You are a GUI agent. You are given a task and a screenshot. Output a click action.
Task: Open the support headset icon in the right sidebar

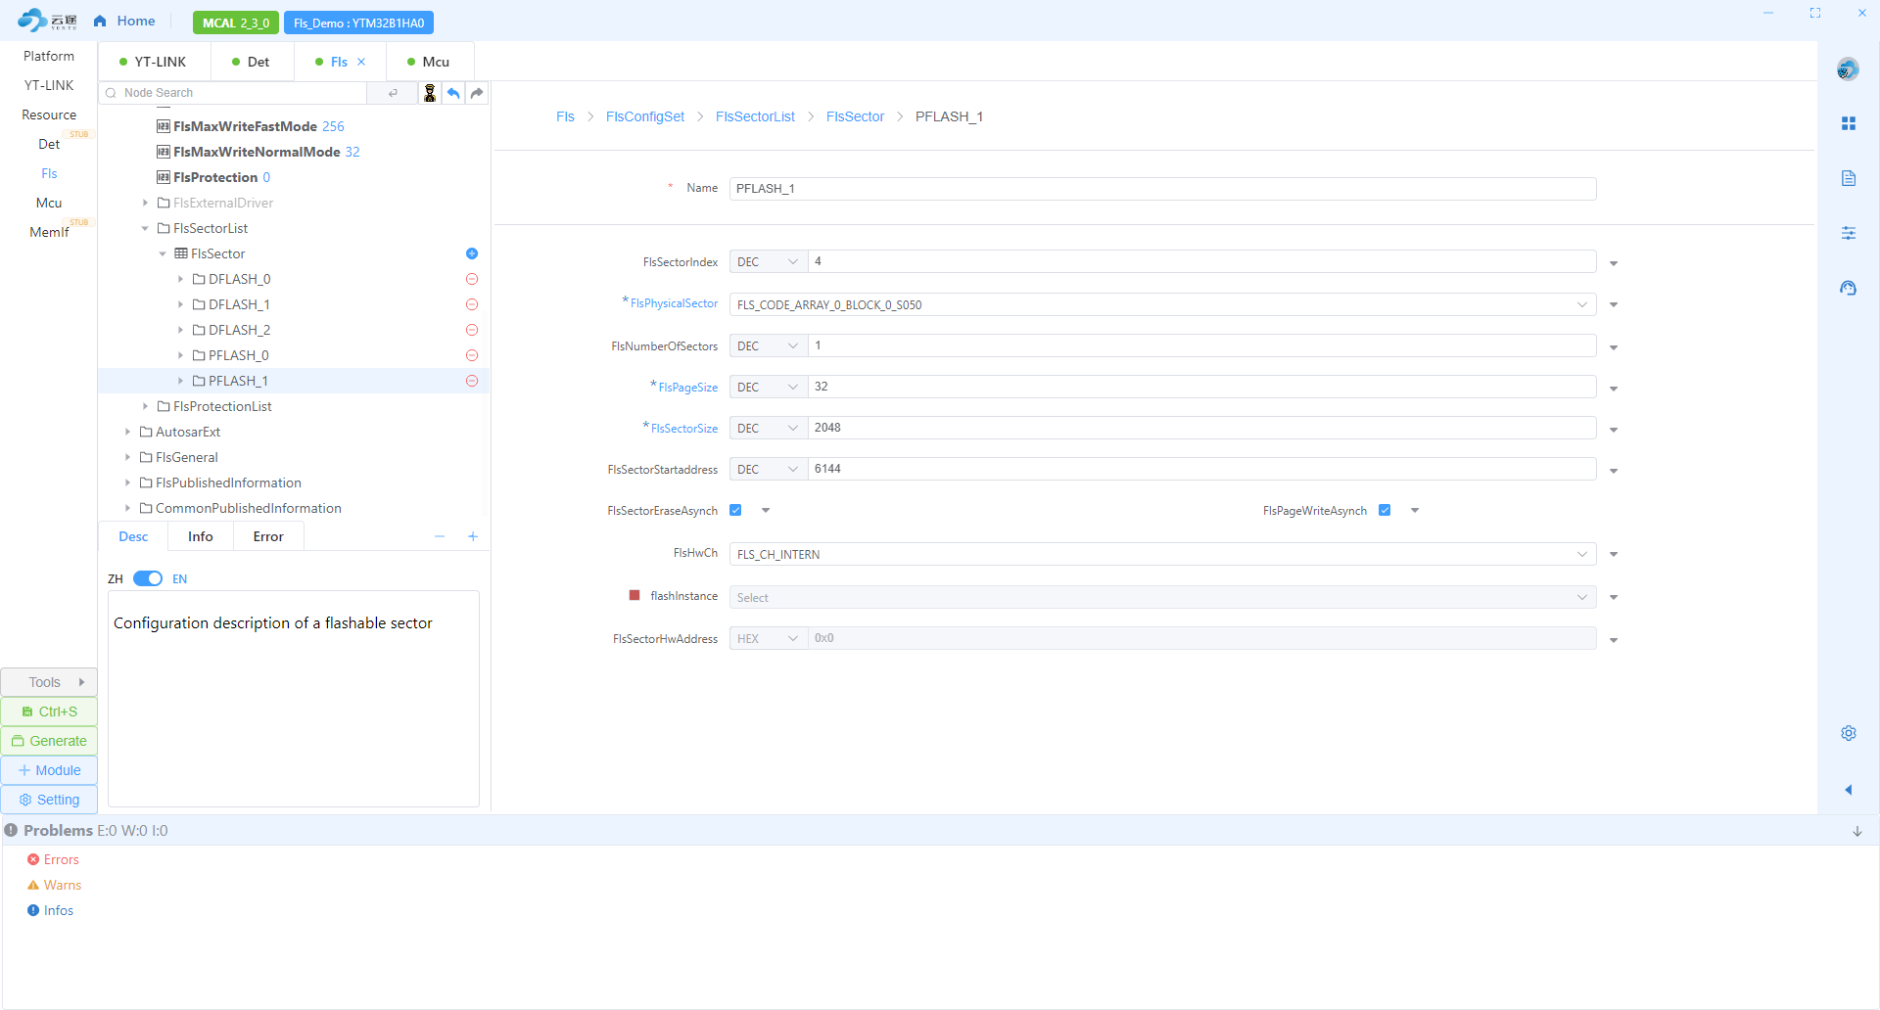(1848, 288)
